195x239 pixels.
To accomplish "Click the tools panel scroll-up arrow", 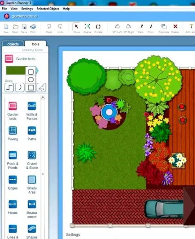I will pyautogui.click(x=43, y=97).
